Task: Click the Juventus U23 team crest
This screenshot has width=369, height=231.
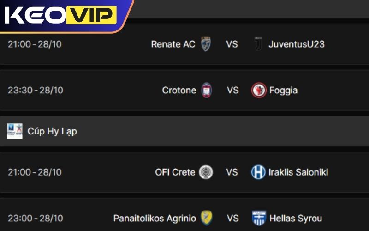Action: (258, 44)
